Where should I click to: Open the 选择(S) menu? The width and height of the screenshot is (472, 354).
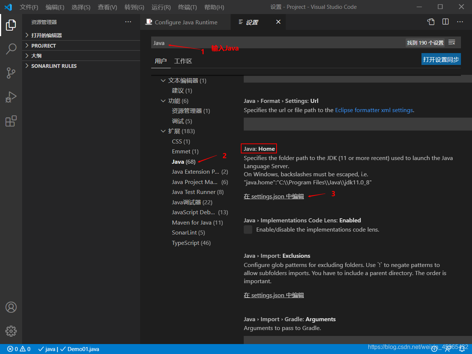(x=81, y=7)
